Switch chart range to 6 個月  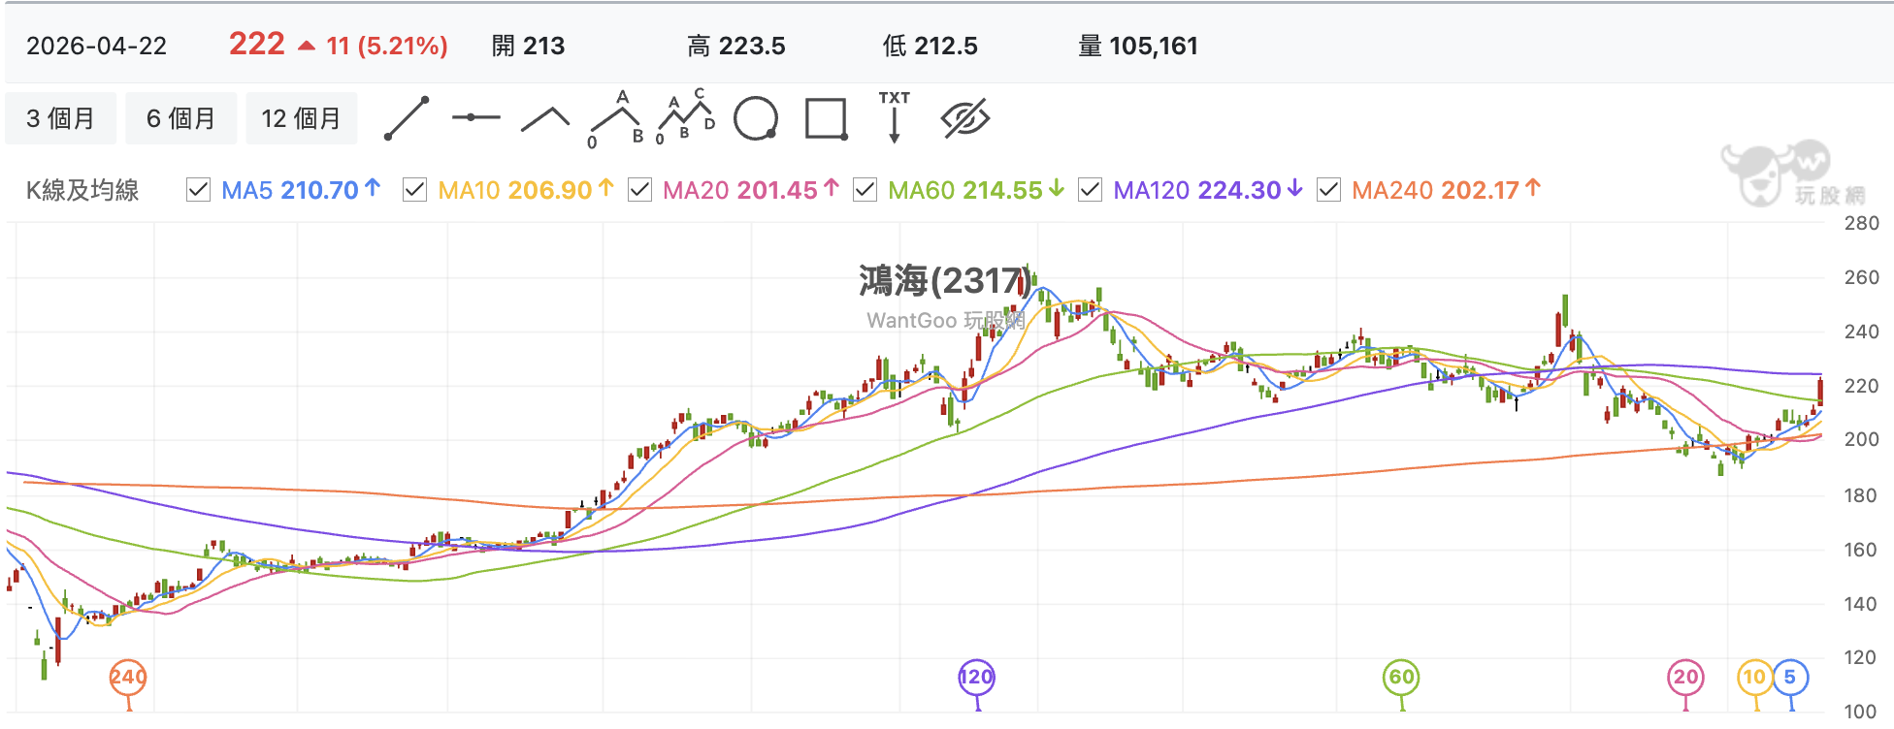point(180,118)
